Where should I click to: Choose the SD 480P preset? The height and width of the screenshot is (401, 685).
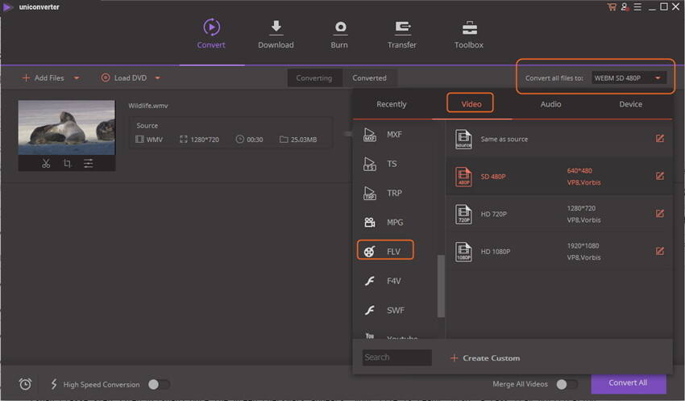(559, 176)
